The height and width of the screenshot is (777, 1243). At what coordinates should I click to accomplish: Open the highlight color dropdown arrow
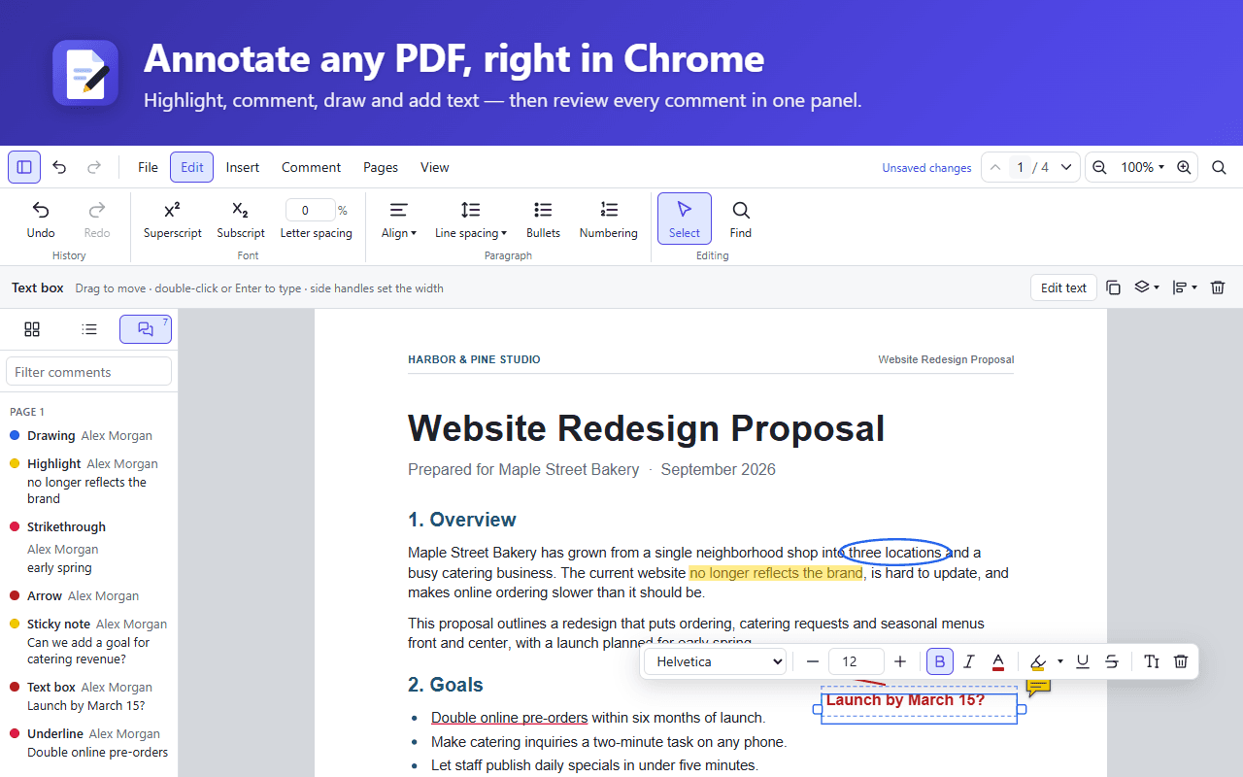pos(1059,661)
